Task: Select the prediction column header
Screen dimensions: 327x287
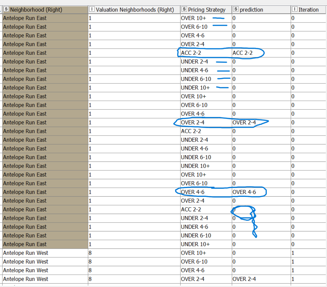Action: [x=261, y=10]
